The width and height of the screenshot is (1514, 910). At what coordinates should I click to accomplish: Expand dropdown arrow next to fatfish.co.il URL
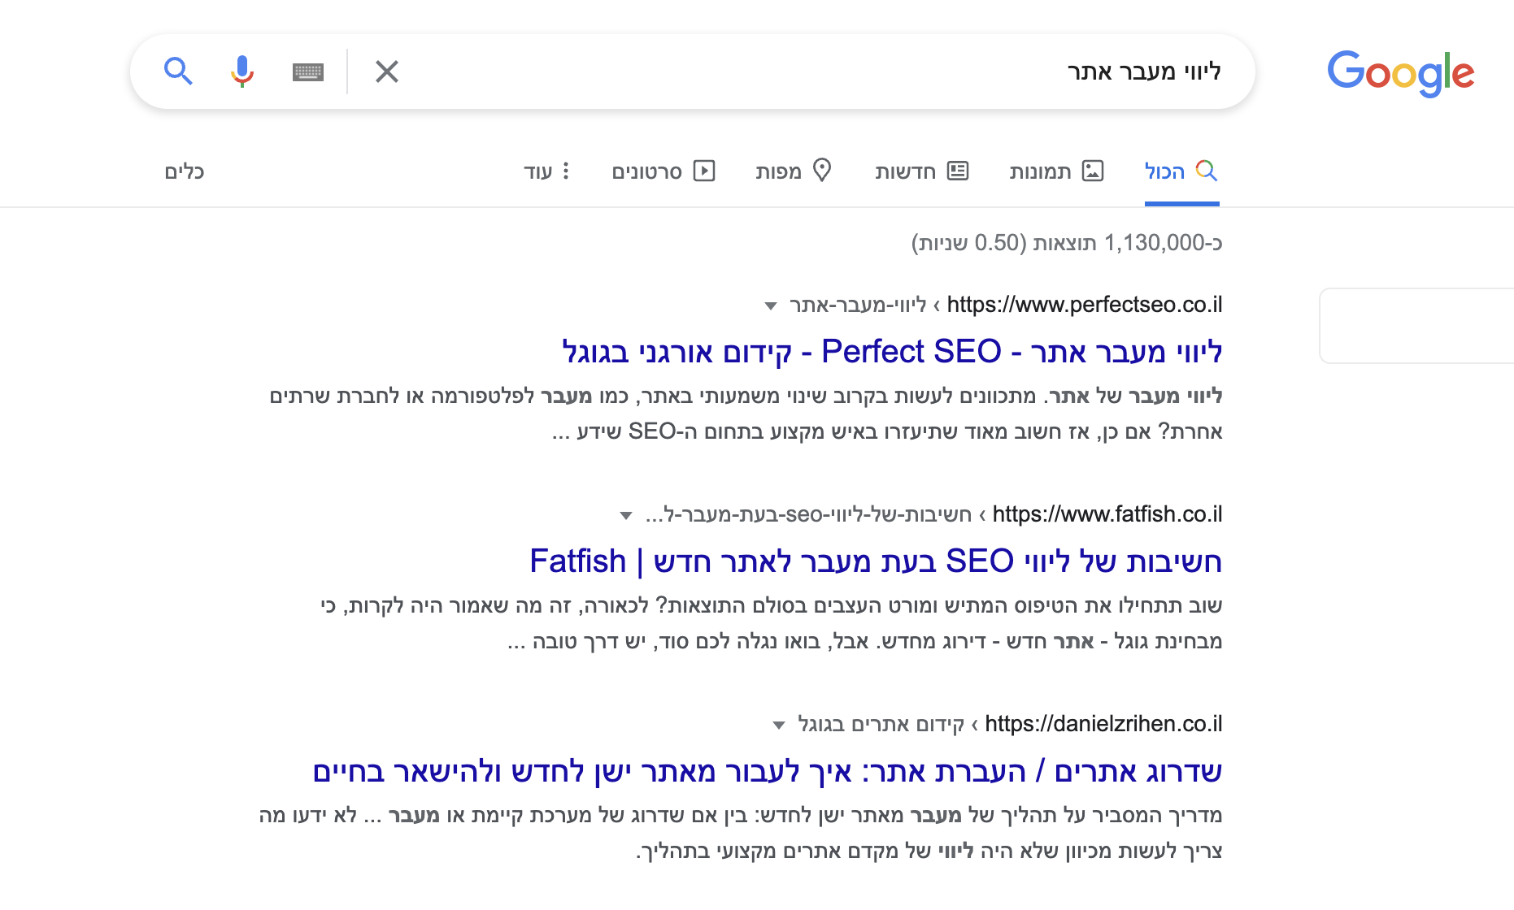pyautogui.click(x=625, y=516)
